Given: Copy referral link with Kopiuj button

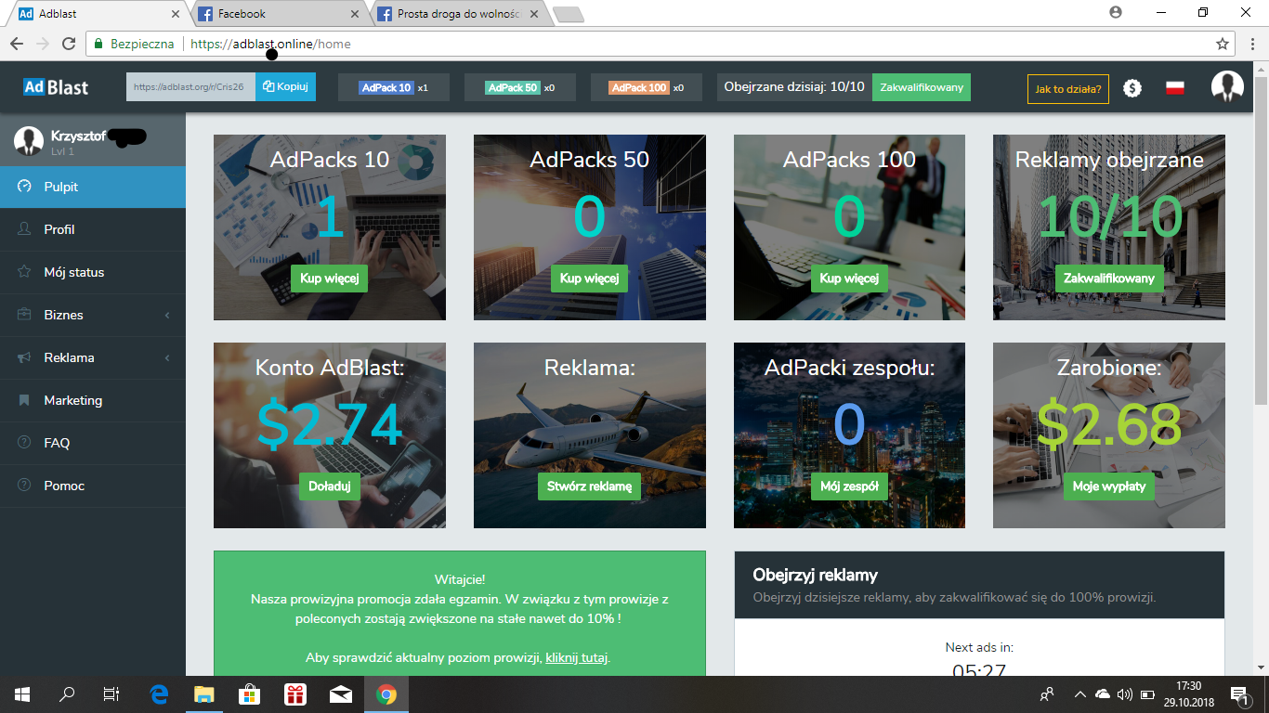Looking at the screenshot, I should 285,86.
